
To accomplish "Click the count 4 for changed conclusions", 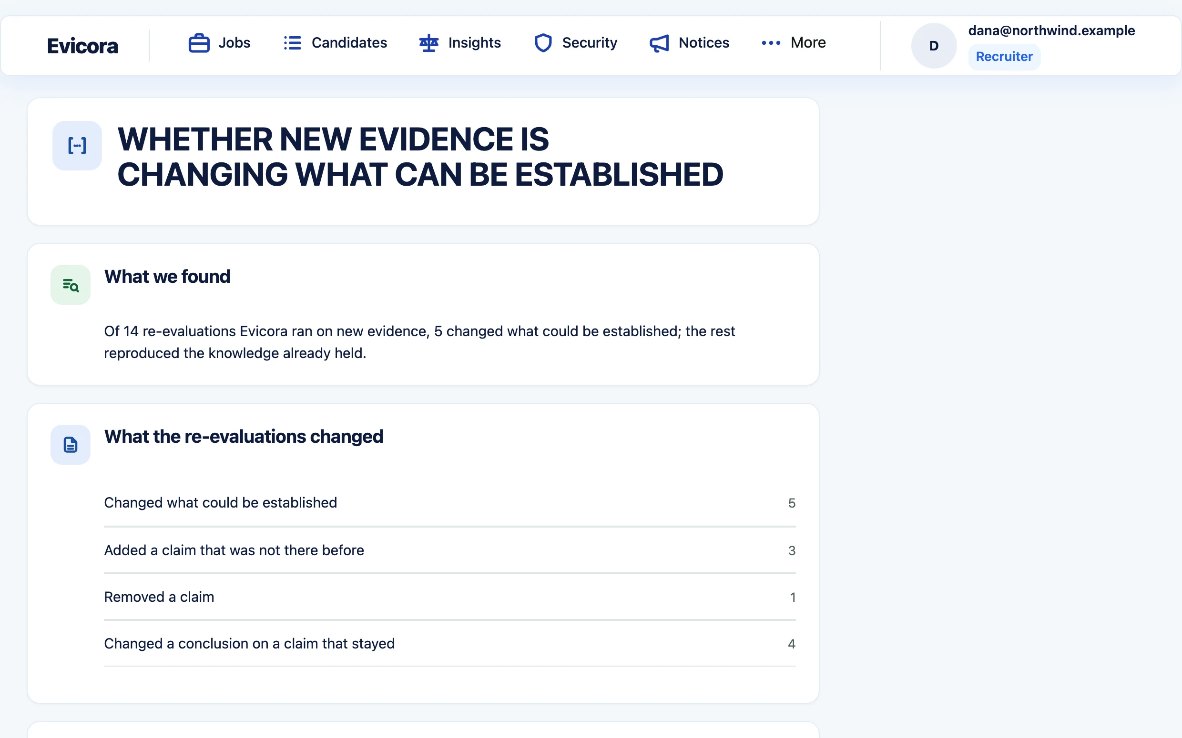I will tap(792, 644).
